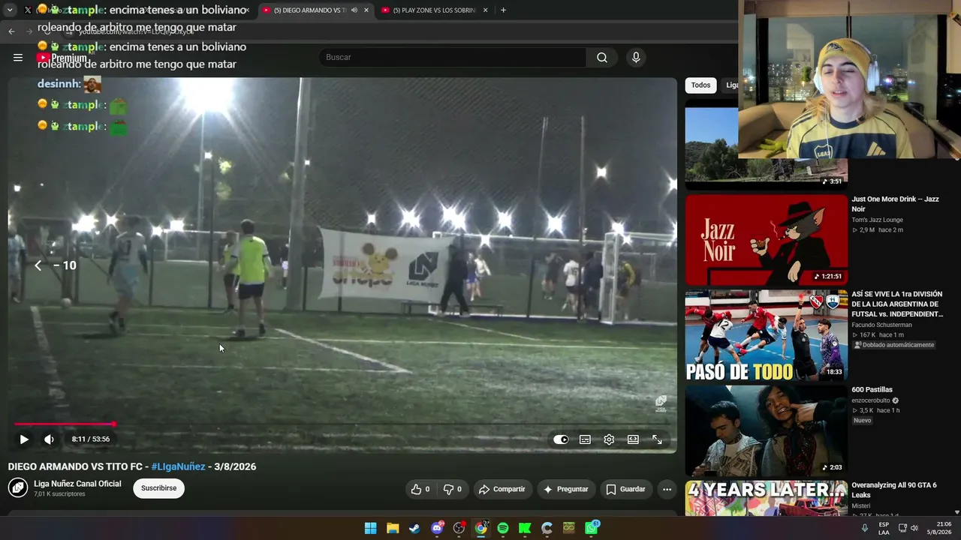
Task: Open the Kick app on the taskbar
Action: tap(525, 528)
